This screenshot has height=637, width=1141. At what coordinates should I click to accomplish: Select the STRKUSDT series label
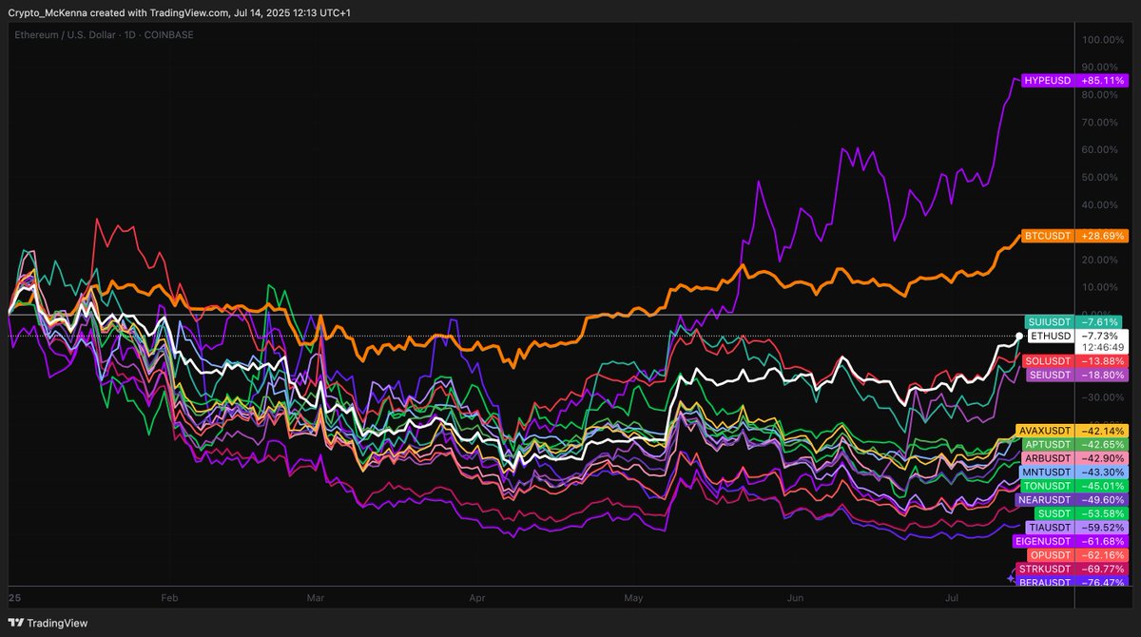pyautogui.click(x=1045, y=569)
